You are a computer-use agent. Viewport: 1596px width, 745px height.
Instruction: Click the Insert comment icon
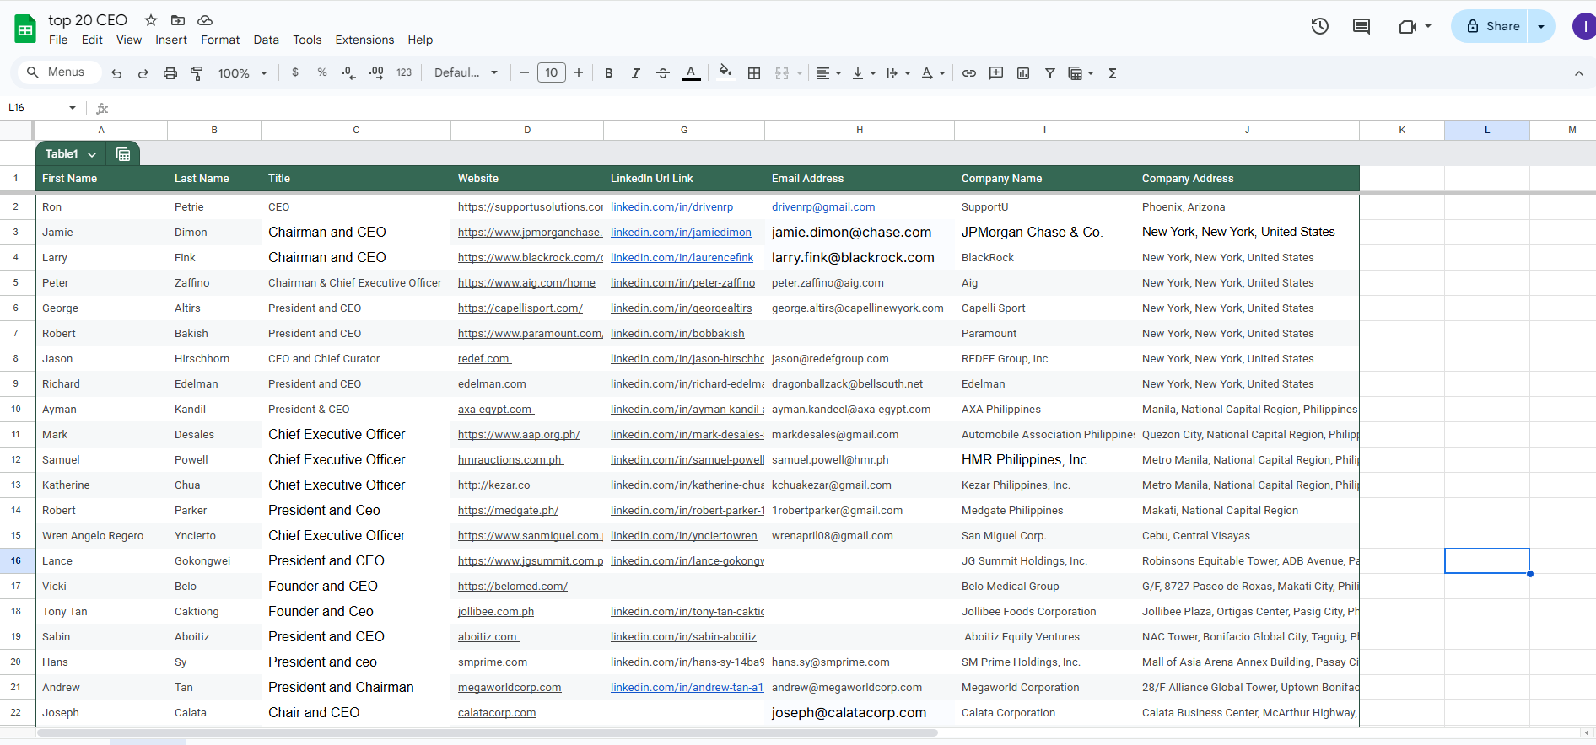click(996, 73)
